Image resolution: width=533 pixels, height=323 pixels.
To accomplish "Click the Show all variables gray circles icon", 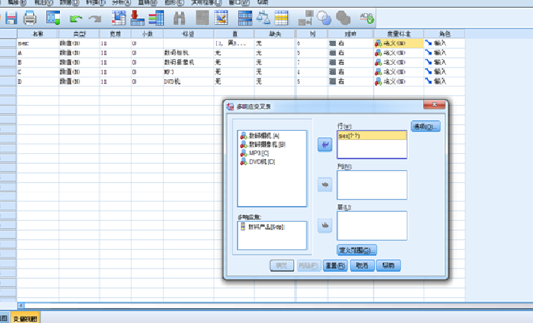I will tap(343, 18).
